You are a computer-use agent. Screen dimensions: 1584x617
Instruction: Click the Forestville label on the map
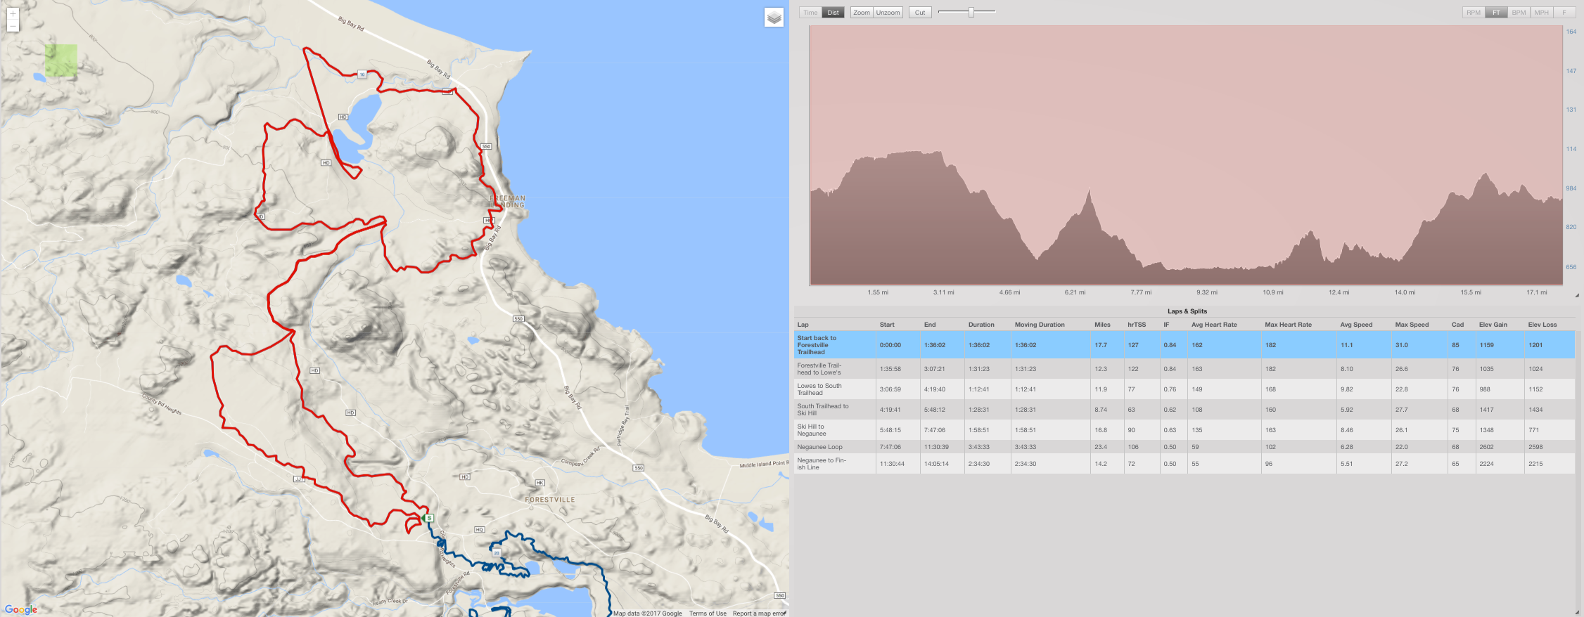[550, 500]
